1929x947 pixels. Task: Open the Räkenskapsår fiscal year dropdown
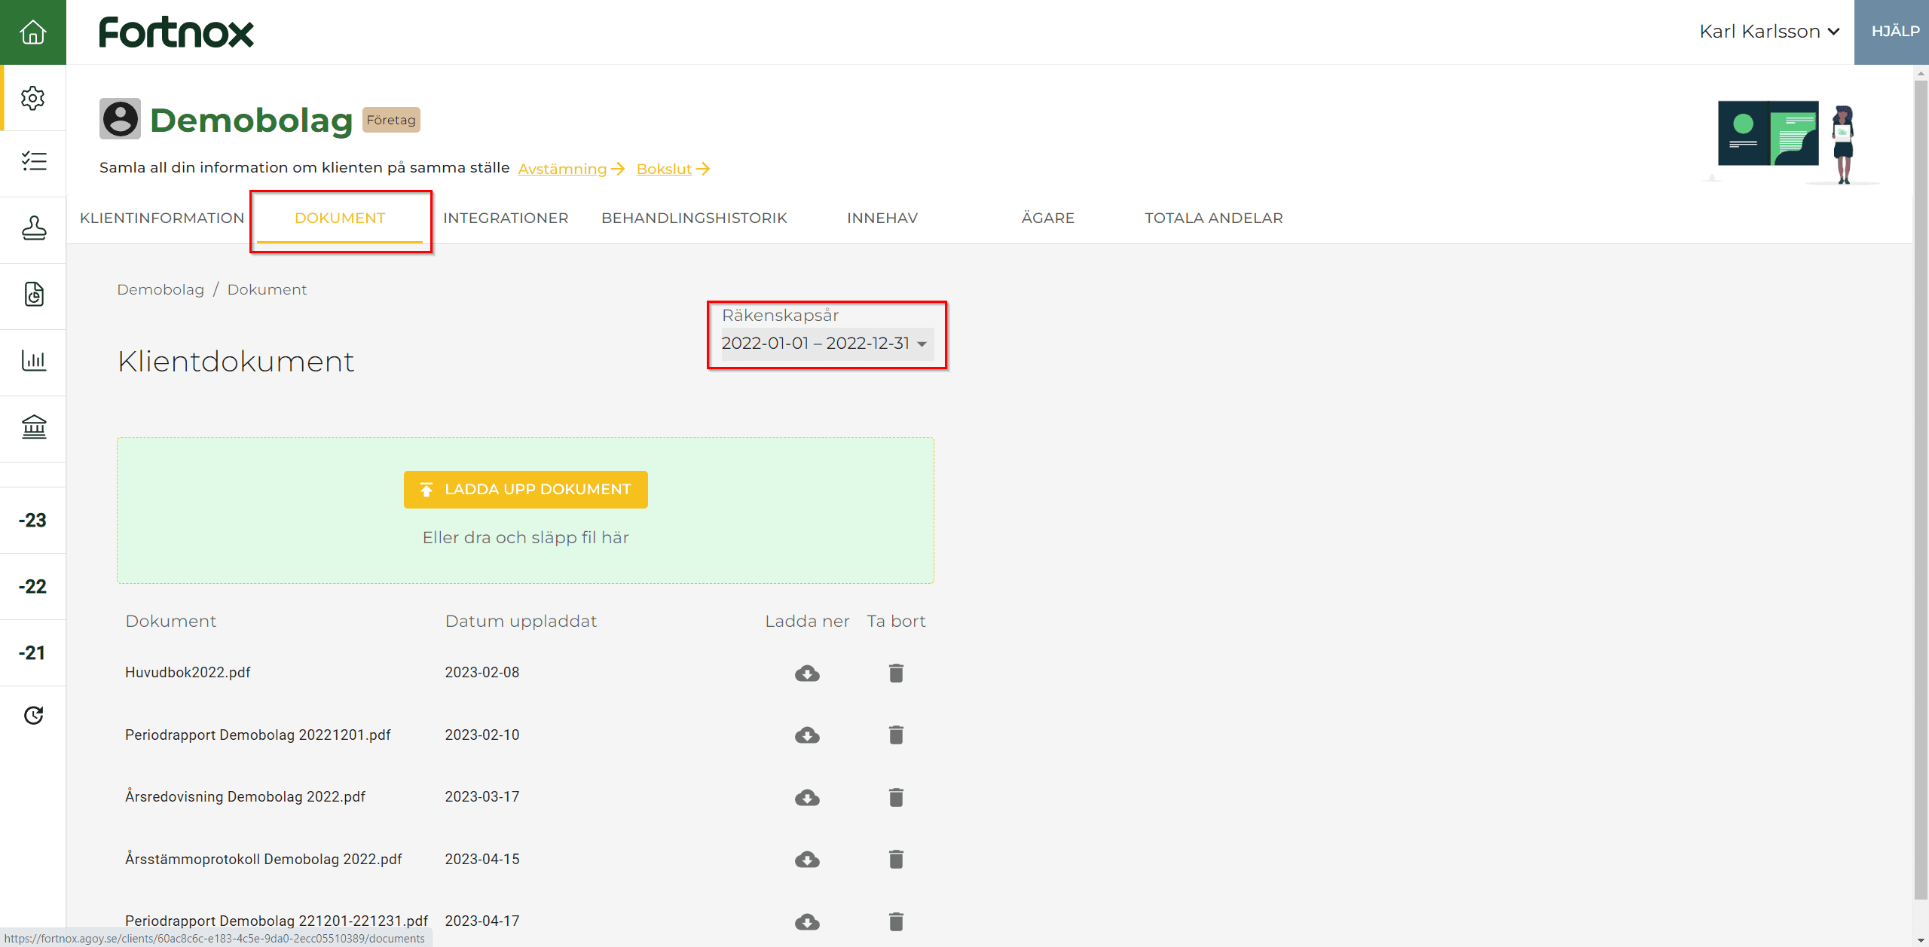point(827,344)
